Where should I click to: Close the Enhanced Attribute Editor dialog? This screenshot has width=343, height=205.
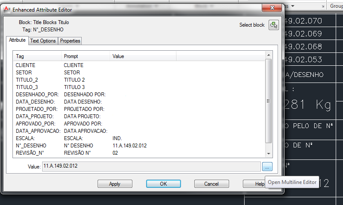(x=272, y=8)
